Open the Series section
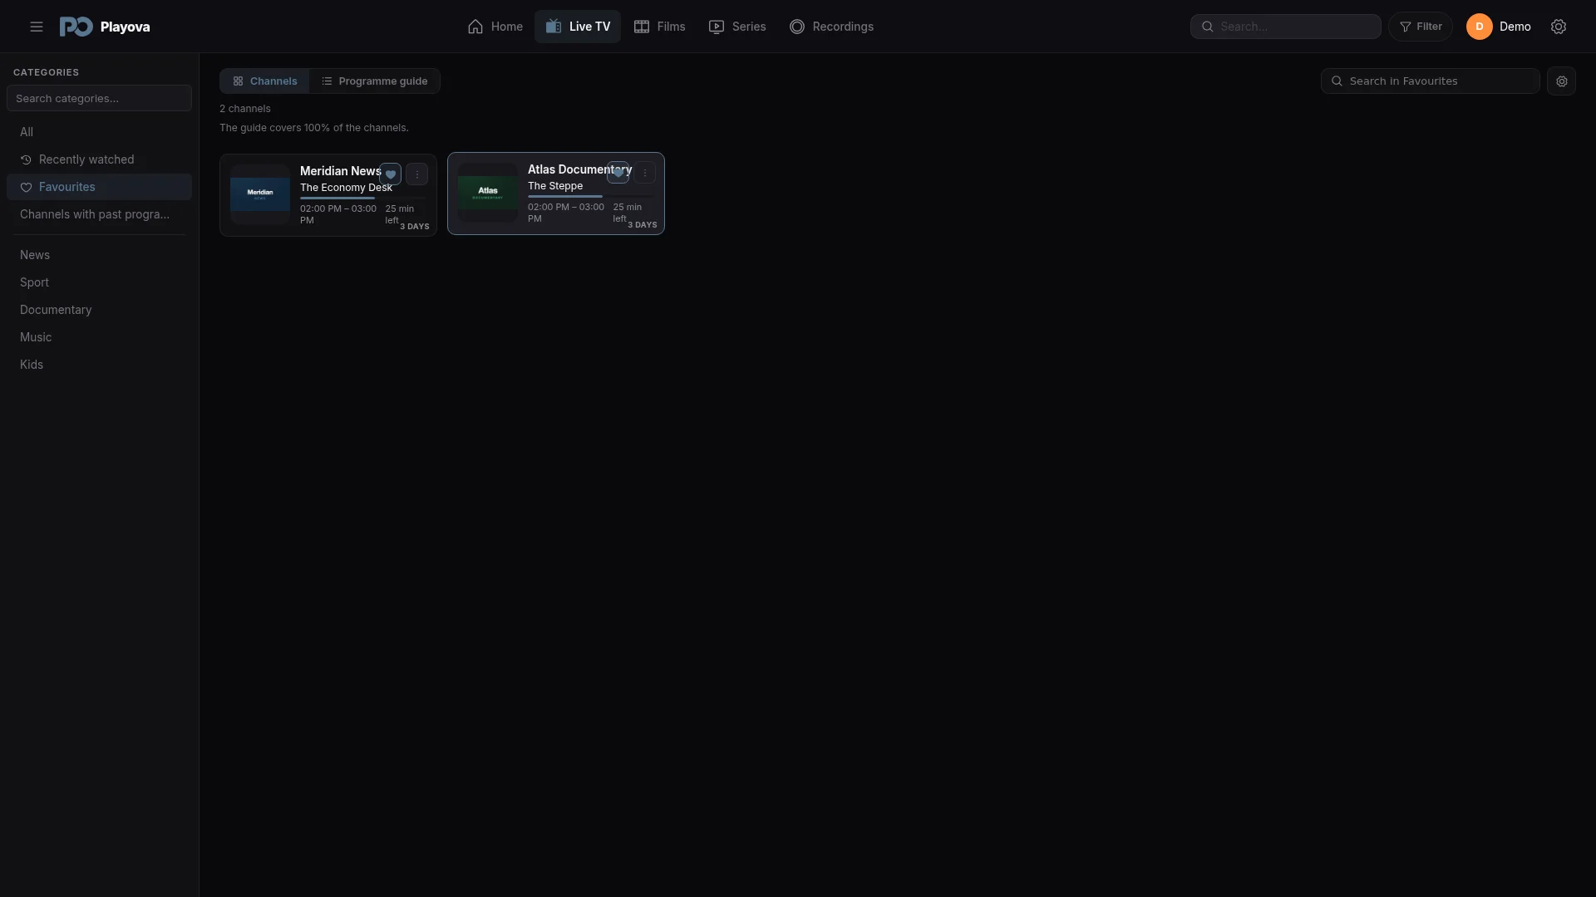Image resolution: width=1596 pixels, height=897 pixels. (x=737, y=27)
